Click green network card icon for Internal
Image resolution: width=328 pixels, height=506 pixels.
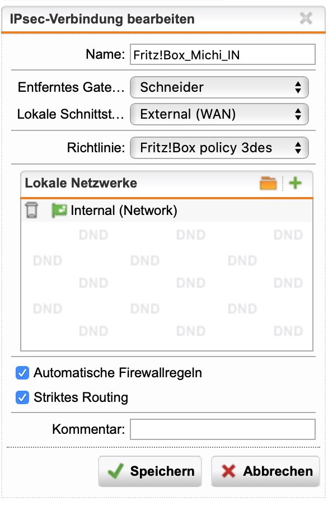(59, 210)
